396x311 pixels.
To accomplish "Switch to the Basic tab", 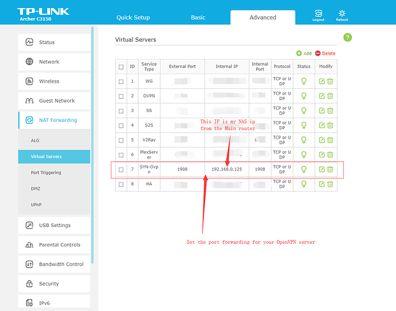I will [x=198, y=17].
